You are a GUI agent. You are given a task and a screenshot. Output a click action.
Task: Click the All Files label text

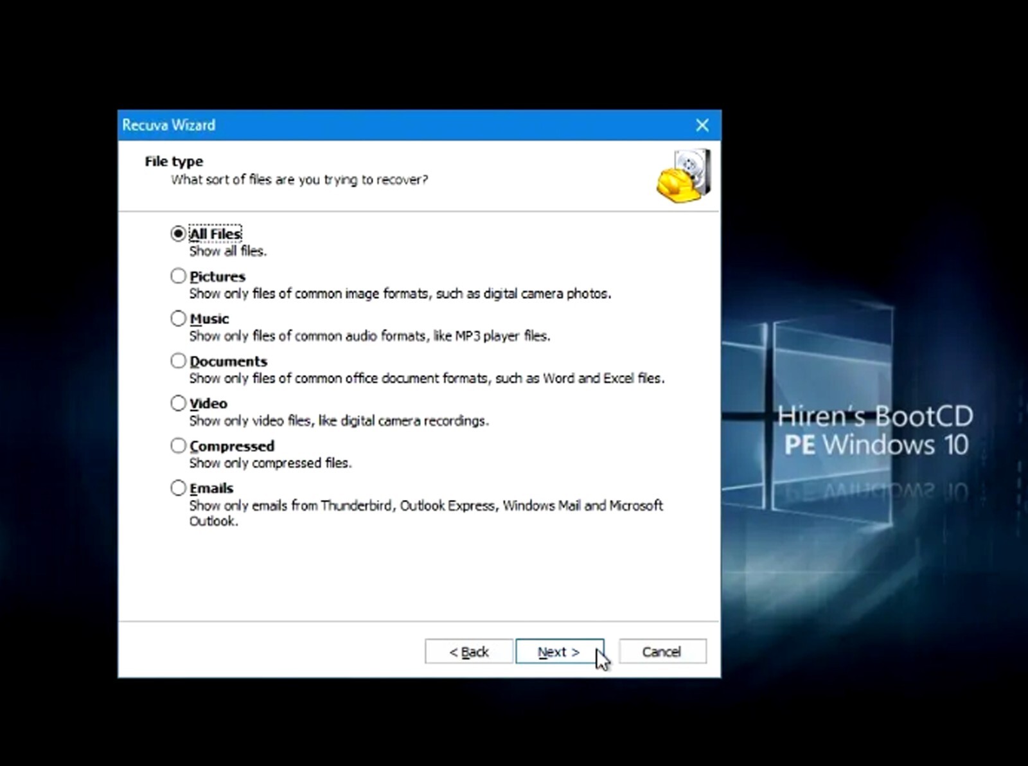[214, 233]
